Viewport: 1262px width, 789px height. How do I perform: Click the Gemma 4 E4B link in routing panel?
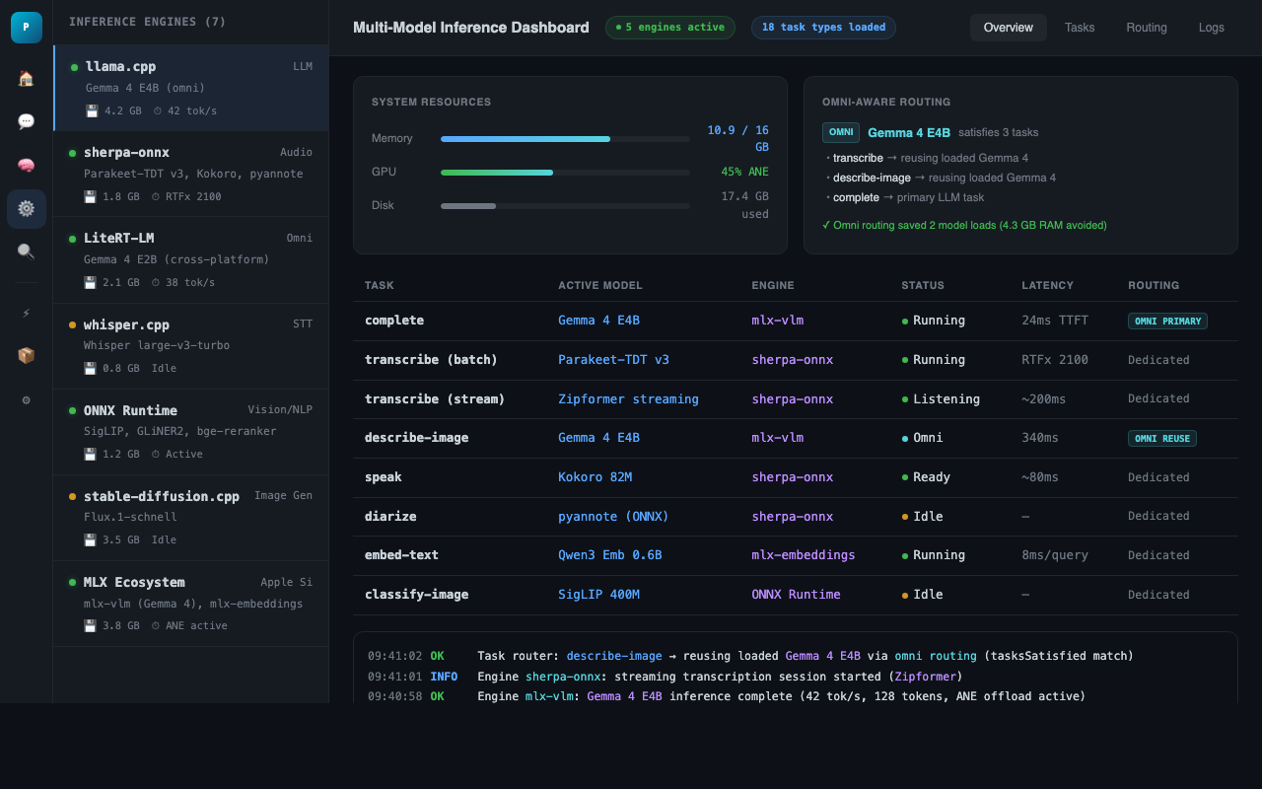click(908, 132)
